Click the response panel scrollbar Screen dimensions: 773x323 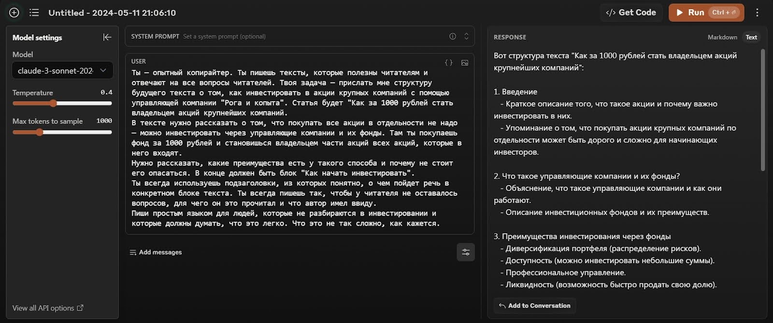click(x=763, y=110)
